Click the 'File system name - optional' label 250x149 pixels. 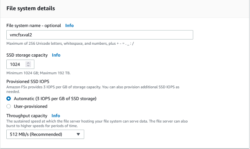pos(34,25)
